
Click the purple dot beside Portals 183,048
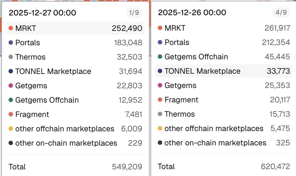click(x=11, y=43)
